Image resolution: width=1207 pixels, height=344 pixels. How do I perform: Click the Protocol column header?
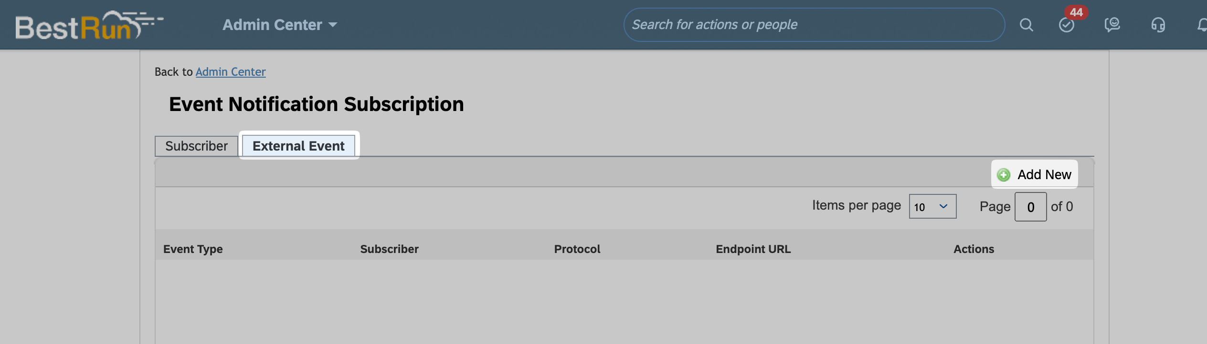577,249
